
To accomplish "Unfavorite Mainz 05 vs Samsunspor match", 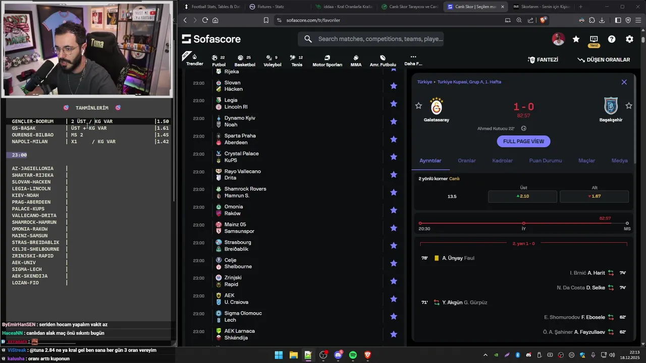I will point(394,228).
